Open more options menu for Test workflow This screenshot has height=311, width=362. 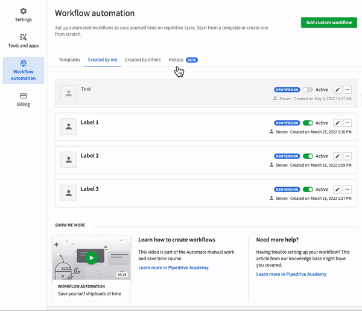click(347, 89)
